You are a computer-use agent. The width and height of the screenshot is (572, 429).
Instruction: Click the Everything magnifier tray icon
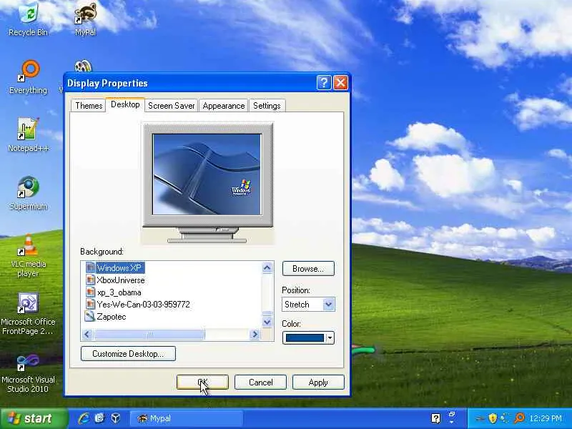(x=519, y=418)
